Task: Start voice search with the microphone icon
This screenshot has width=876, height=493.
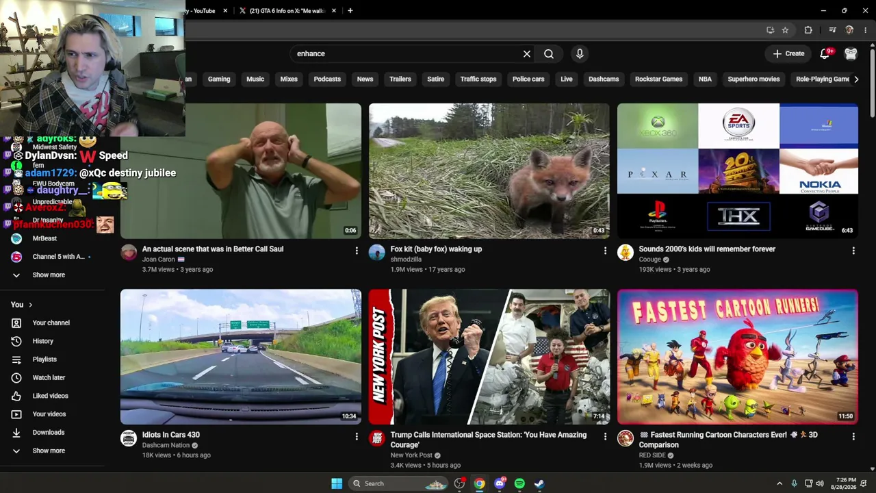Action: coord(580,53)
